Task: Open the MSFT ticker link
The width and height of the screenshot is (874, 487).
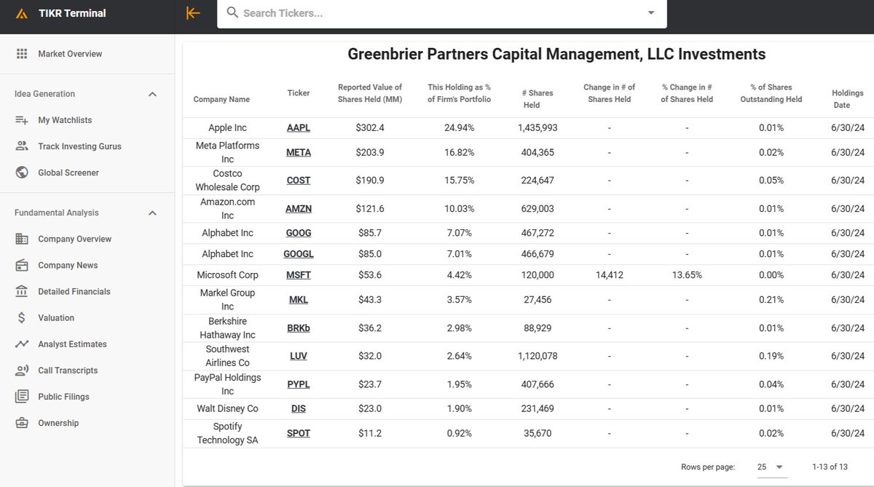Action: click(299, 275)
